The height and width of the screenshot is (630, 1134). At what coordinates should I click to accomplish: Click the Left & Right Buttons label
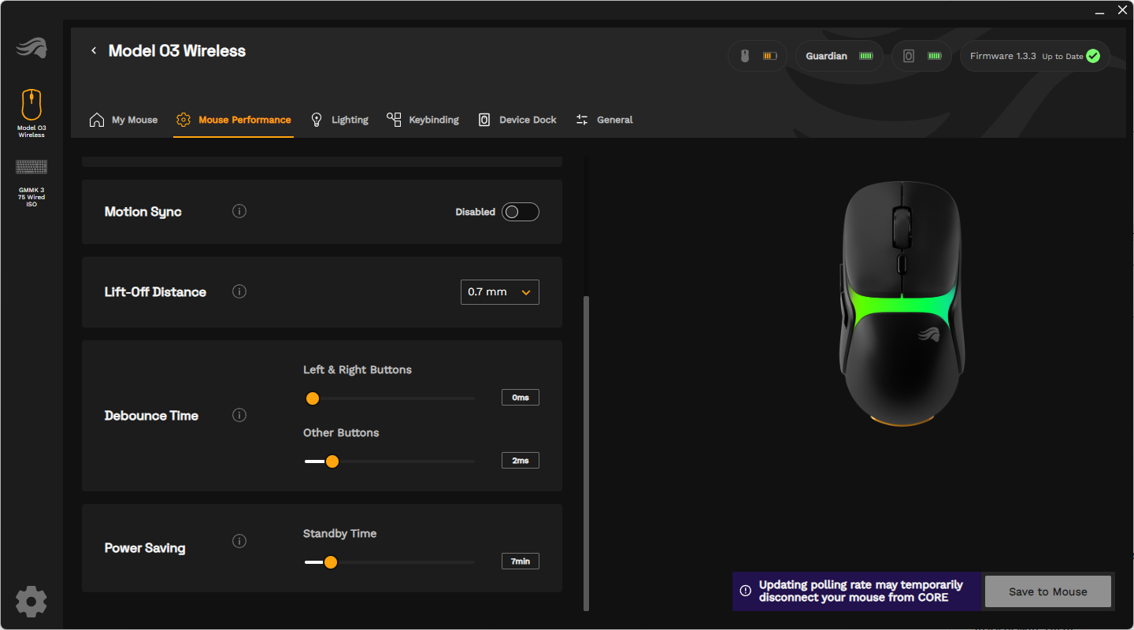tap(358, 370)
